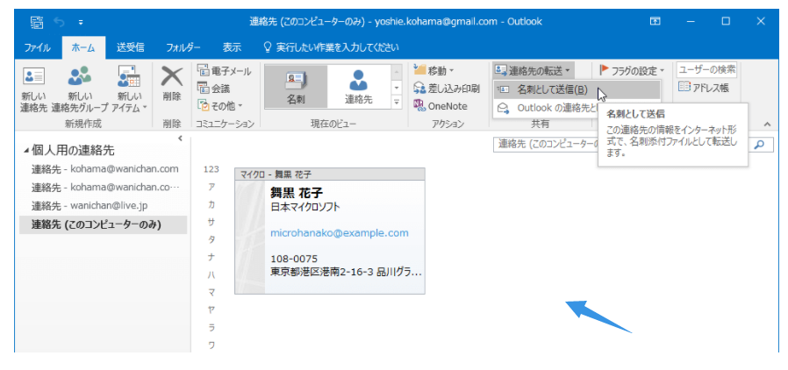788x370 pixels.
Task: Click the ユーザーの検索 search box
Action: point(706,70)
